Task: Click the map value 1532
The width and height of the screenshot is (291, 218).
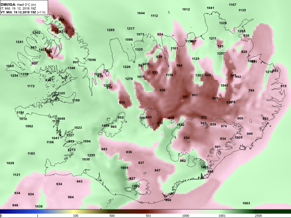Action: 180,125
